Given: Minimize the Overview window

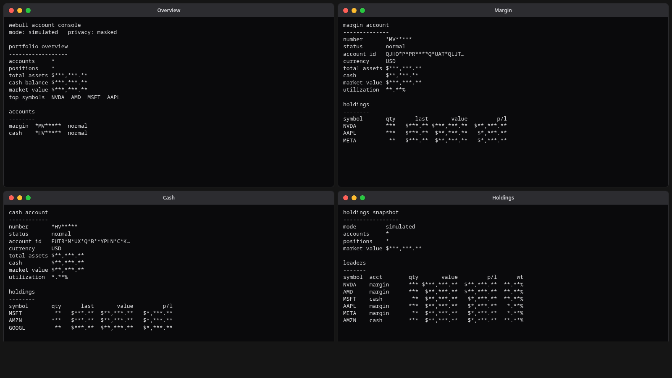Looking at the screenshot, I should tap(20, 10).
